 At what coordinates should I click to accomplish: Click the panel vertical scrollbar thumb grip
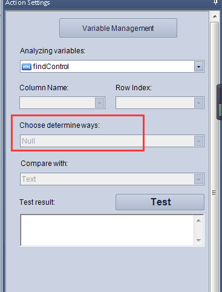click(x=214, y=193)
